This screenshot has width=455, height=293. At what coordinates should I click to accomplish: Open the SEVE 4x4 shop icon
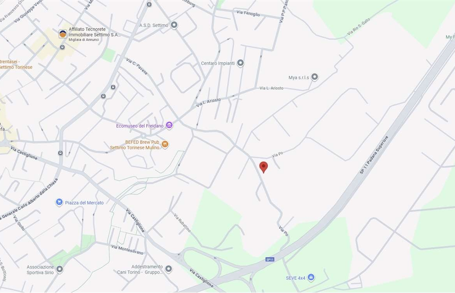click(x=311, y=277)
